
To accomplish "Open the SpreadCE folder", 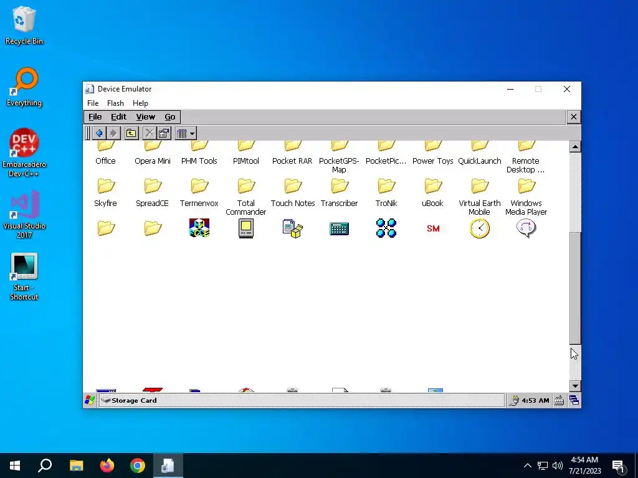I will (x=153, y=193).
